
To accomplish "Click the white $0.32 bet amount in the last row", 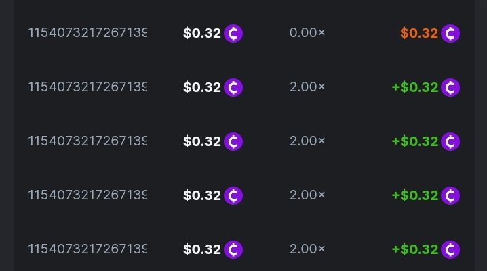I will [x=202, y=249].
